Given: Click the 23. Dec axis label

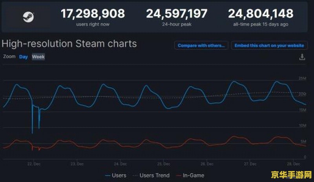Looking at the screenshot, I should (x=77, y=164).
